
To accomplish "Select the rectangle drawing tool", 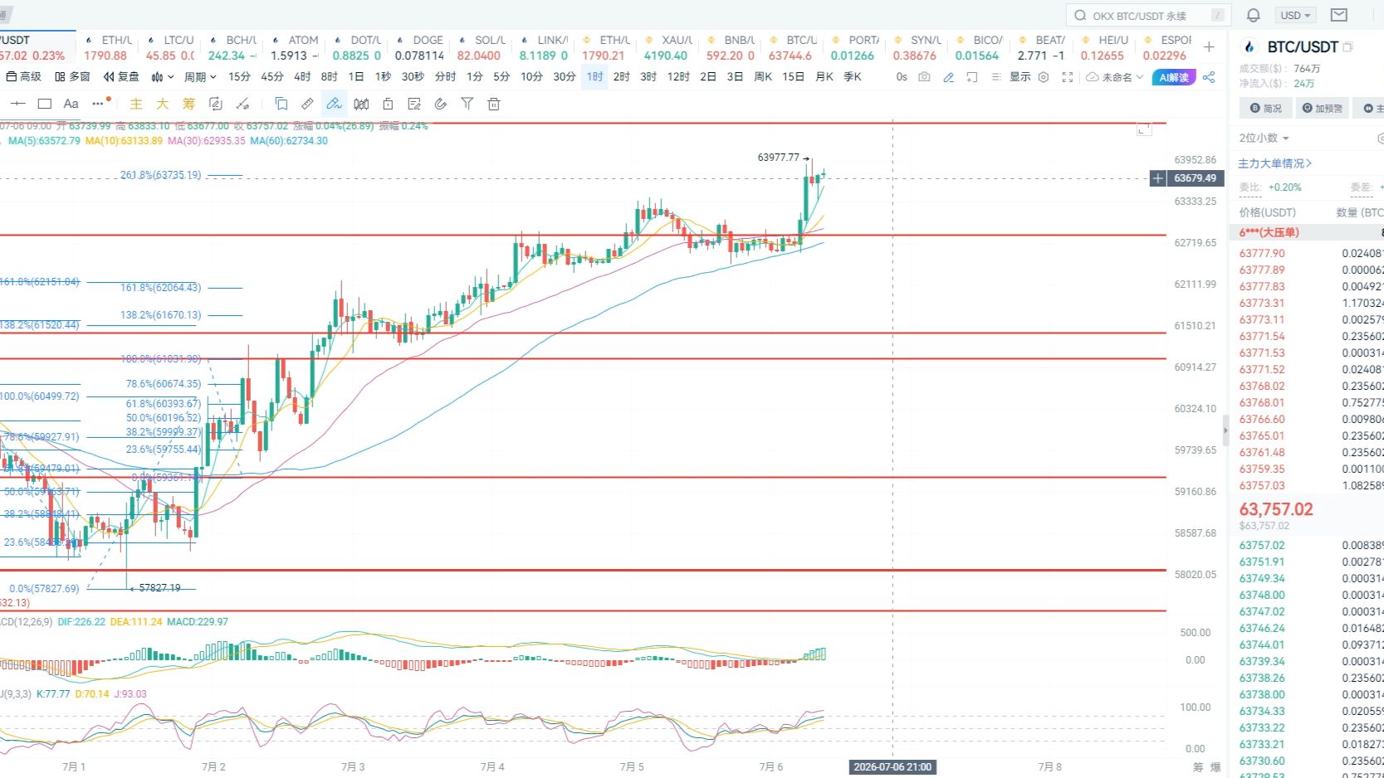I will click(x=45, y=104).
